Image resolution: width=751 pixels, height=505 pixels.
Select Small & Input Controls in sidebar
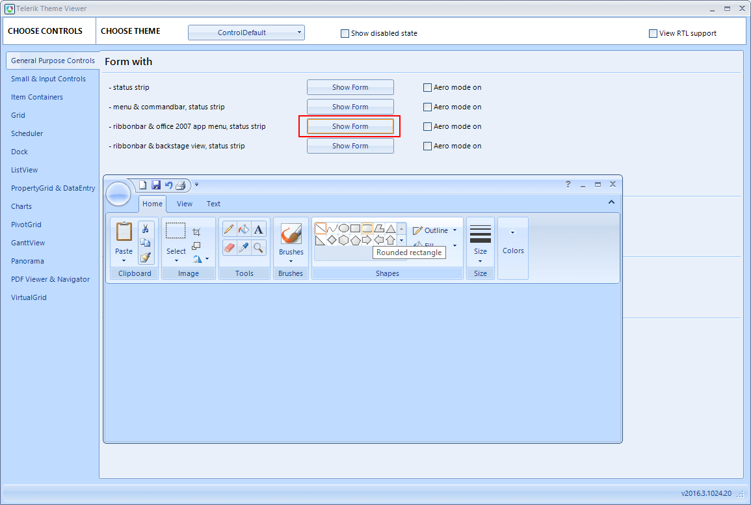[48, 79]
